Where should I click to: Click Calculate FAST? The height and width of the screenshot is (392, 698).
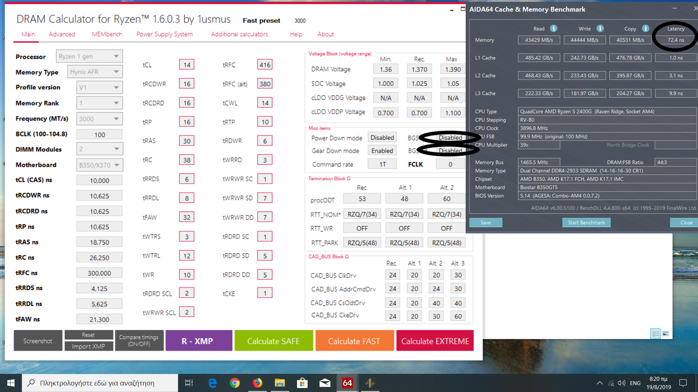354,341
